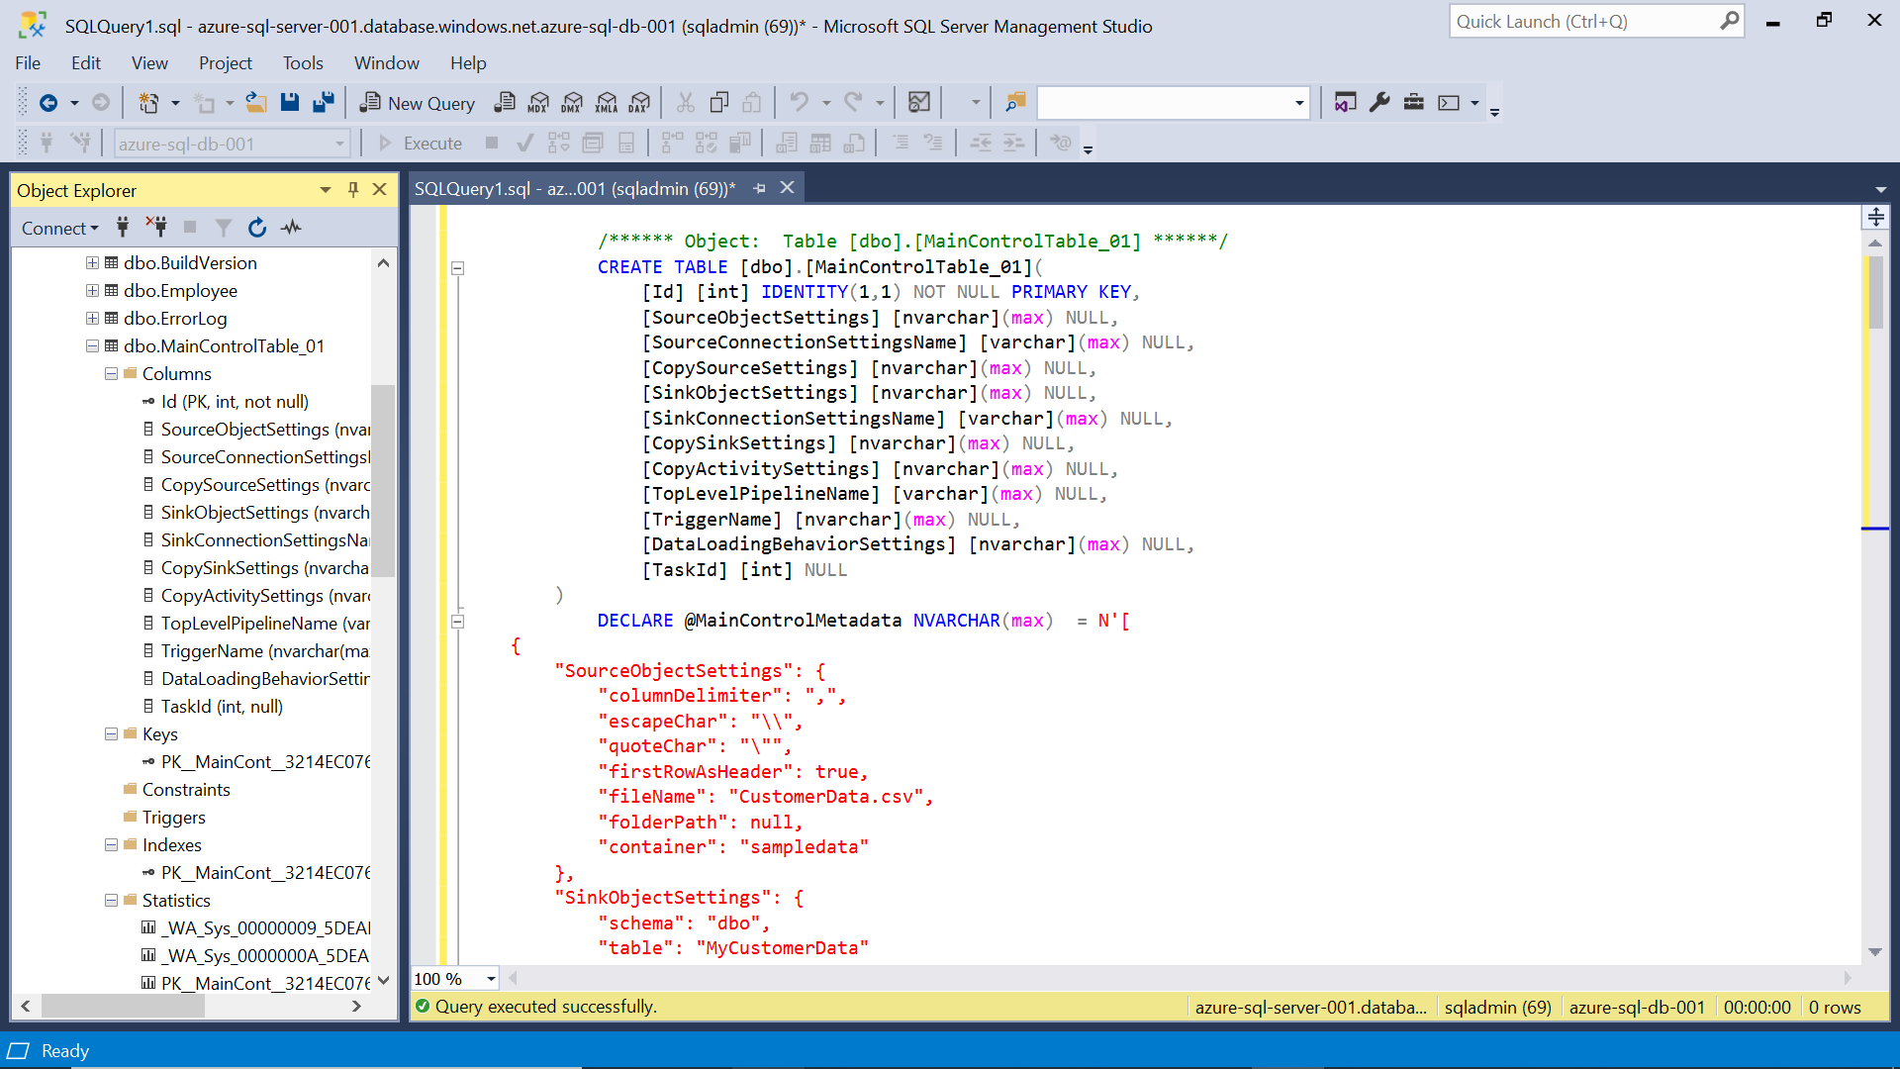The width and height of the screenshot is (1900, 1069).
Task: Expand the dbo.Employee table node
Action: tap(92, 291)
